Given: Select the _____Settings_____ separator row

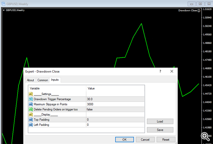Looking at the screenshot, I should [86, 94].
